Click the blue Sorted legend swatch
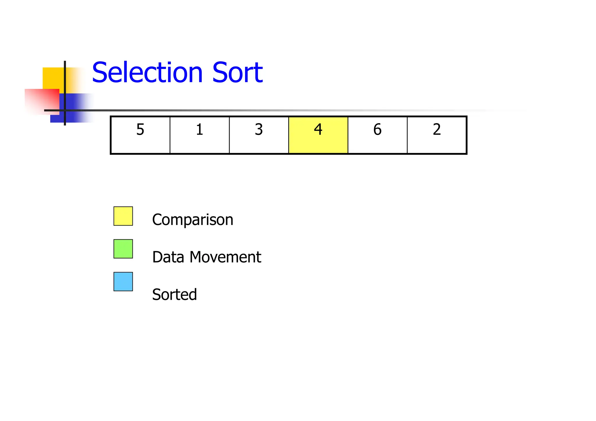The image size is (596, 421). [123, 281]
